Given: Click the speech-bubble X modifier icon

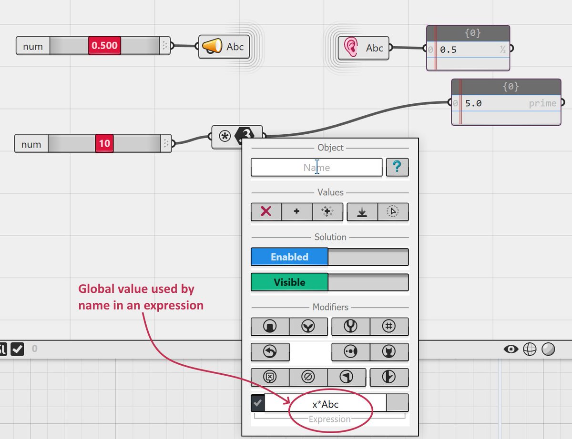Looking at the screenshot, I should click(270, 377).
